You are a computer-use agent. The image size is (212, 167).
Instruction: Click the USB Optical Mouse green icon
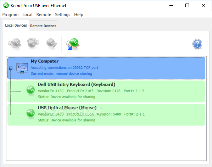coord(30,113)
